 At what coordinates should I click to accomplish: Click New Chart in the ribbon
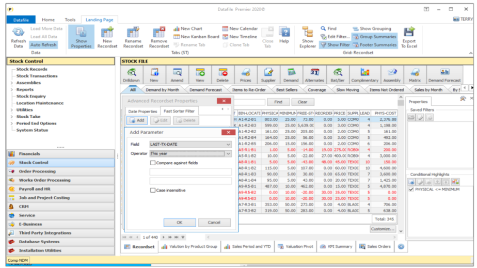coord(188,28)
